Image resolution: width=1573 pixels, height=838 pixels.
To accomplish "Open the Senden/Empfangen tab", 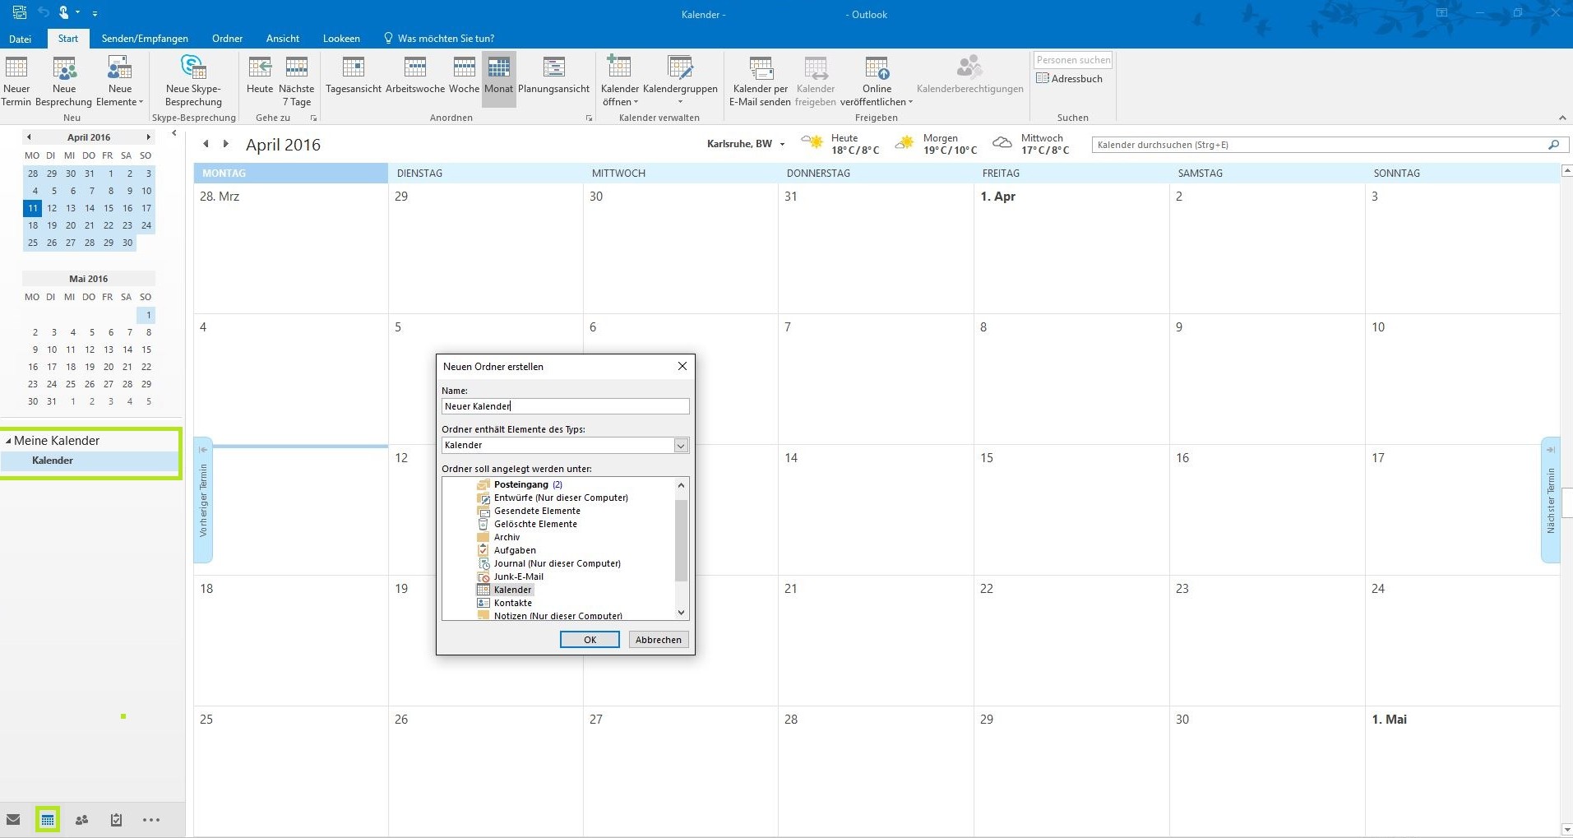I will [145, 39].
